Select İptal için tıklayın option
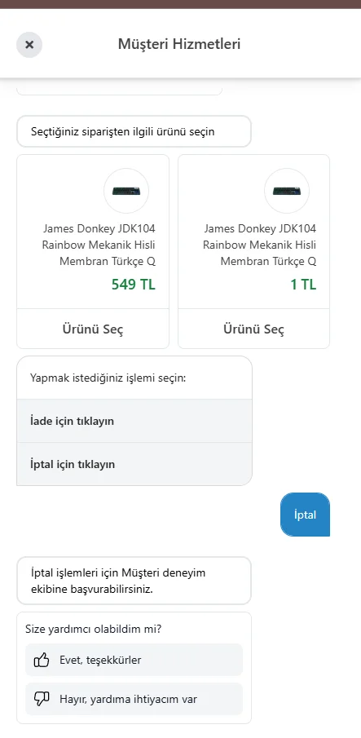 tap(134, 464)
